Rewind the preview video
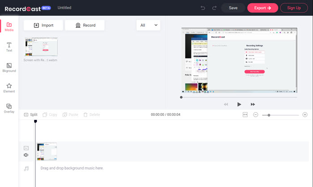The width and height of the screenshot is (313, 187). [x=226, y=104]
